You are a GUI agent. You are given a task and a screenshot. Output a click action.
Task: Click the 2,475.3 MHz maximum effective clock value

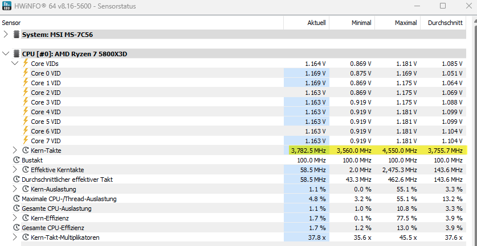click(399, 169)
